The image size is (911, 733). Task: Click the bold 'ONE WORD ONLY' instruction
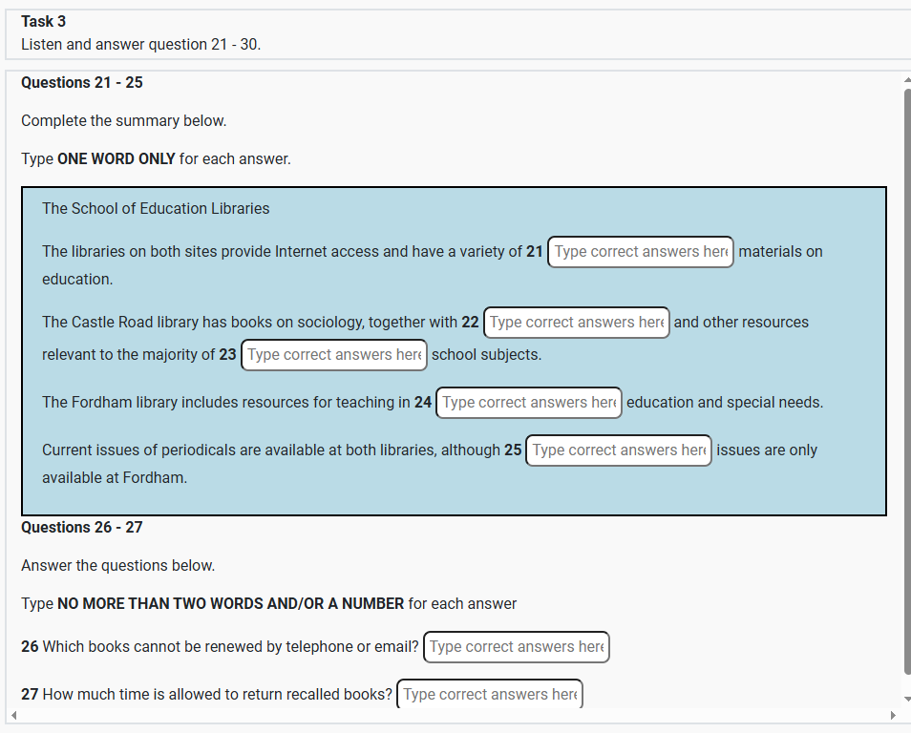pos(117,159)
